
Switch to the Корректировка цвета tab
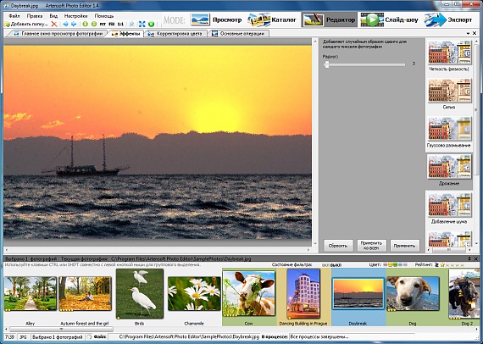click(x=175, y=34)
